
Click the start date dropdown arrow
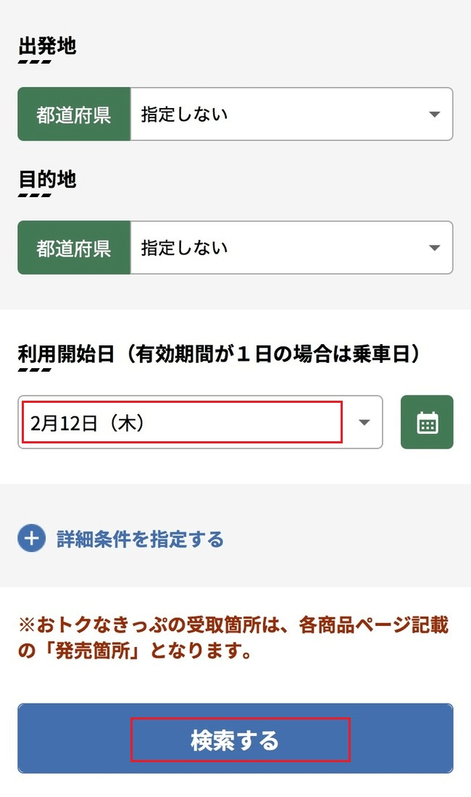point(364,422)
